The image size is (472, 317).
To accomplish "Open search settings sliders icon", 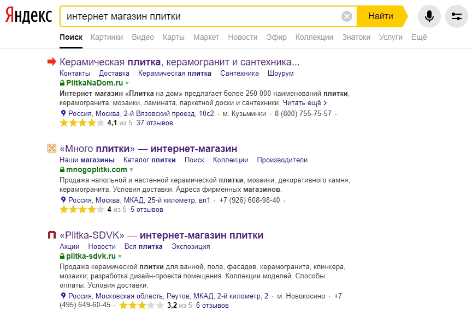I will (x=457, y=16).
